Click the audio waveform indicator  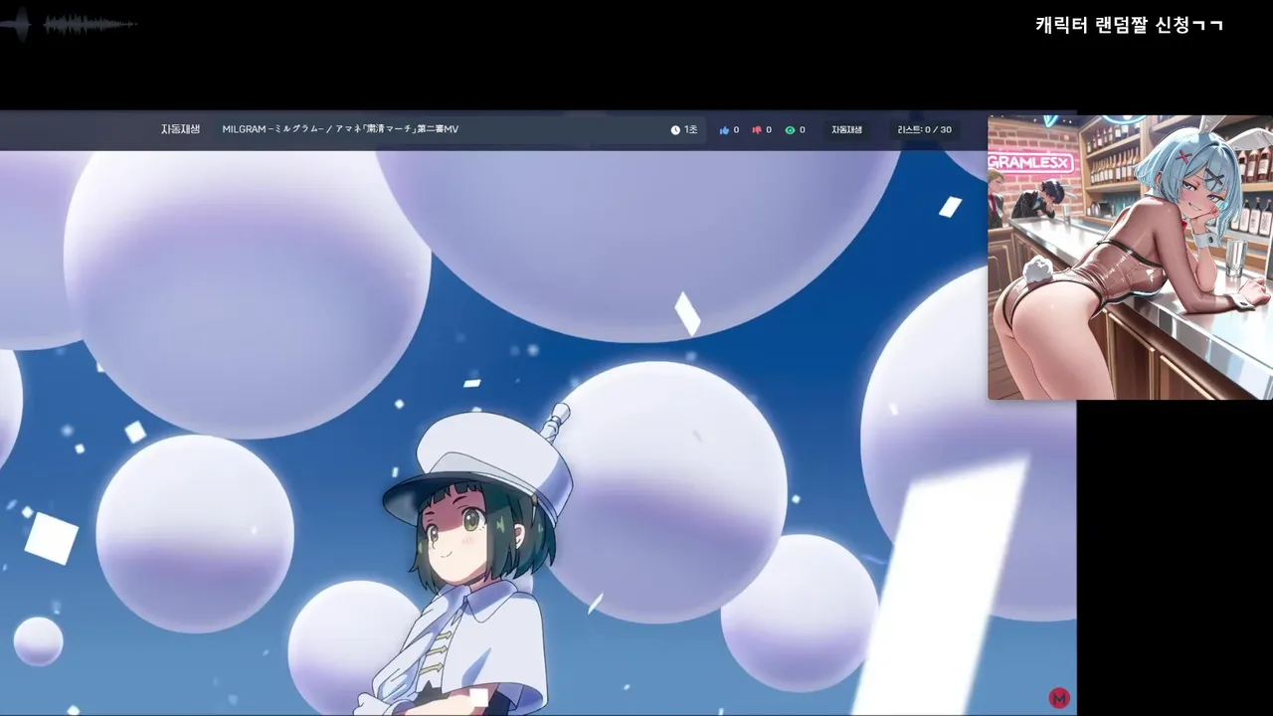pyautogui.click(x=70, y=25)
